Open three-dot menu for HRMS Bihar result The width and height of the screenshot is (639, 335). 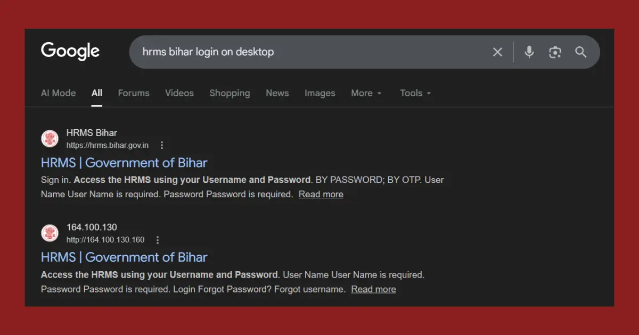pyautogui.click(x=161, y=145)
